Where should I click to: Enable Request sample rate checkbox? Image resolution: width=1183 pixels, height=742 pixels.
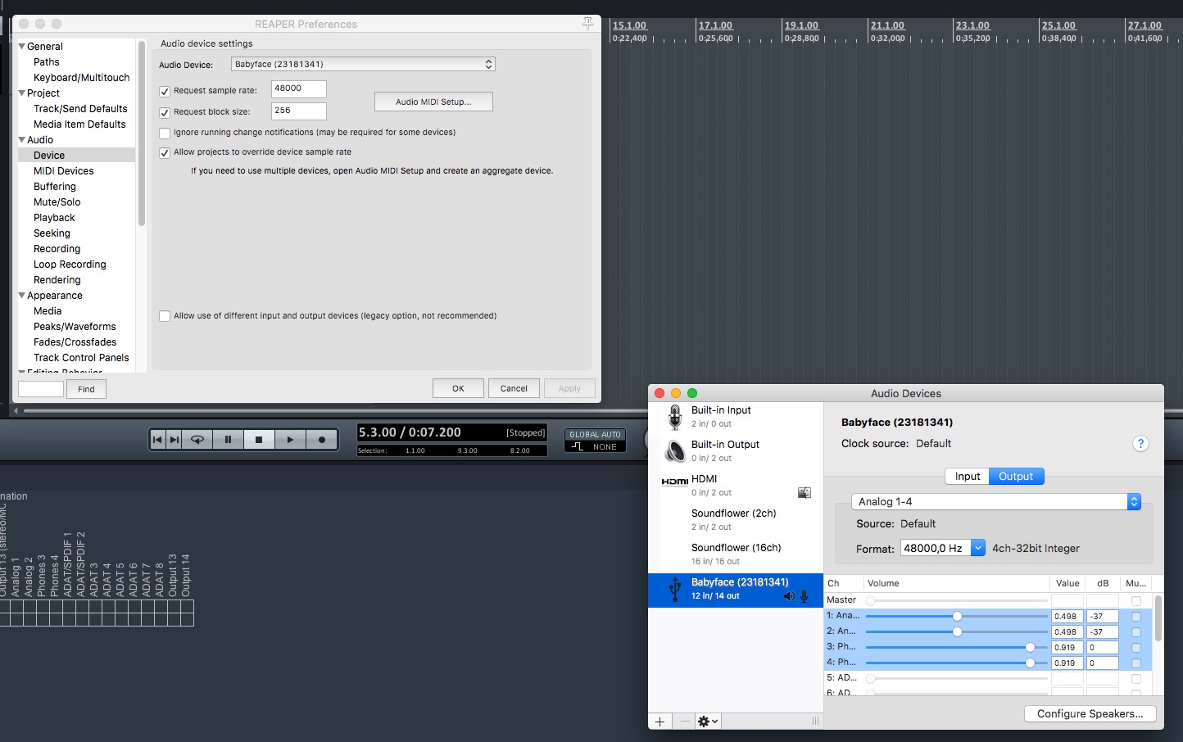[165, 91]
